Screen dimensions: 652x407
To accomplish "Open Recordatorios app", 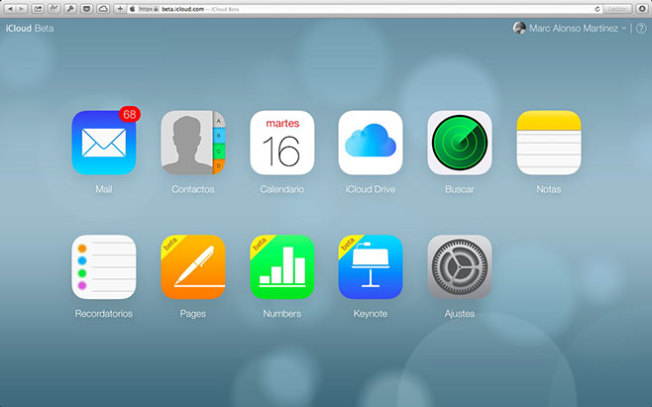I will click(x=104, y=266).
